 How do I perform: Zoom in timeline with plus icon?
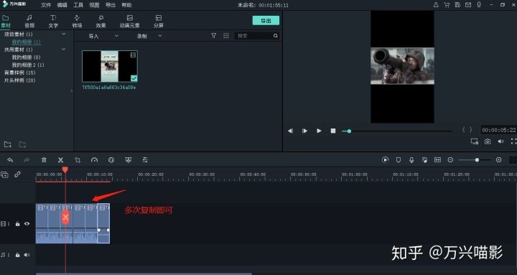tap(498, 159)
